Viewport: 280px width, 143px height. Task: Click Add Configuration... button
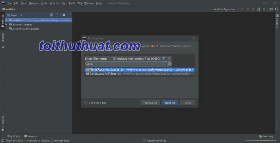pyautogui.click(x=225, y=9)
